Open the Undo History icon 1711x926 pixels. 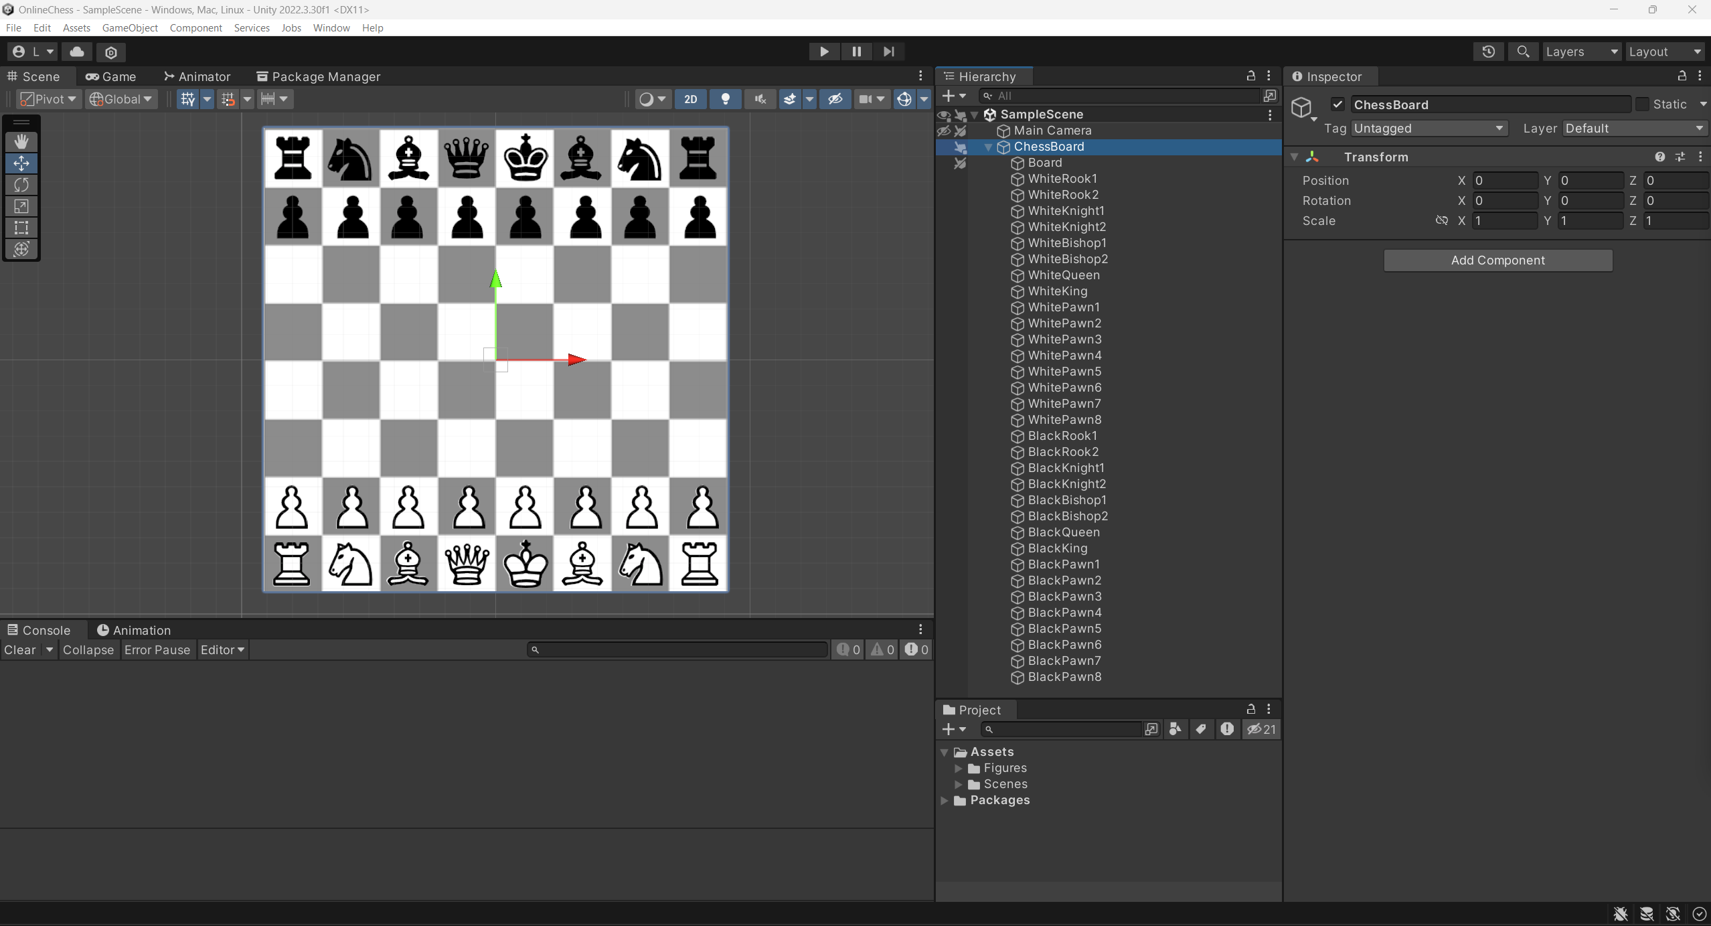pos(1488,52)
